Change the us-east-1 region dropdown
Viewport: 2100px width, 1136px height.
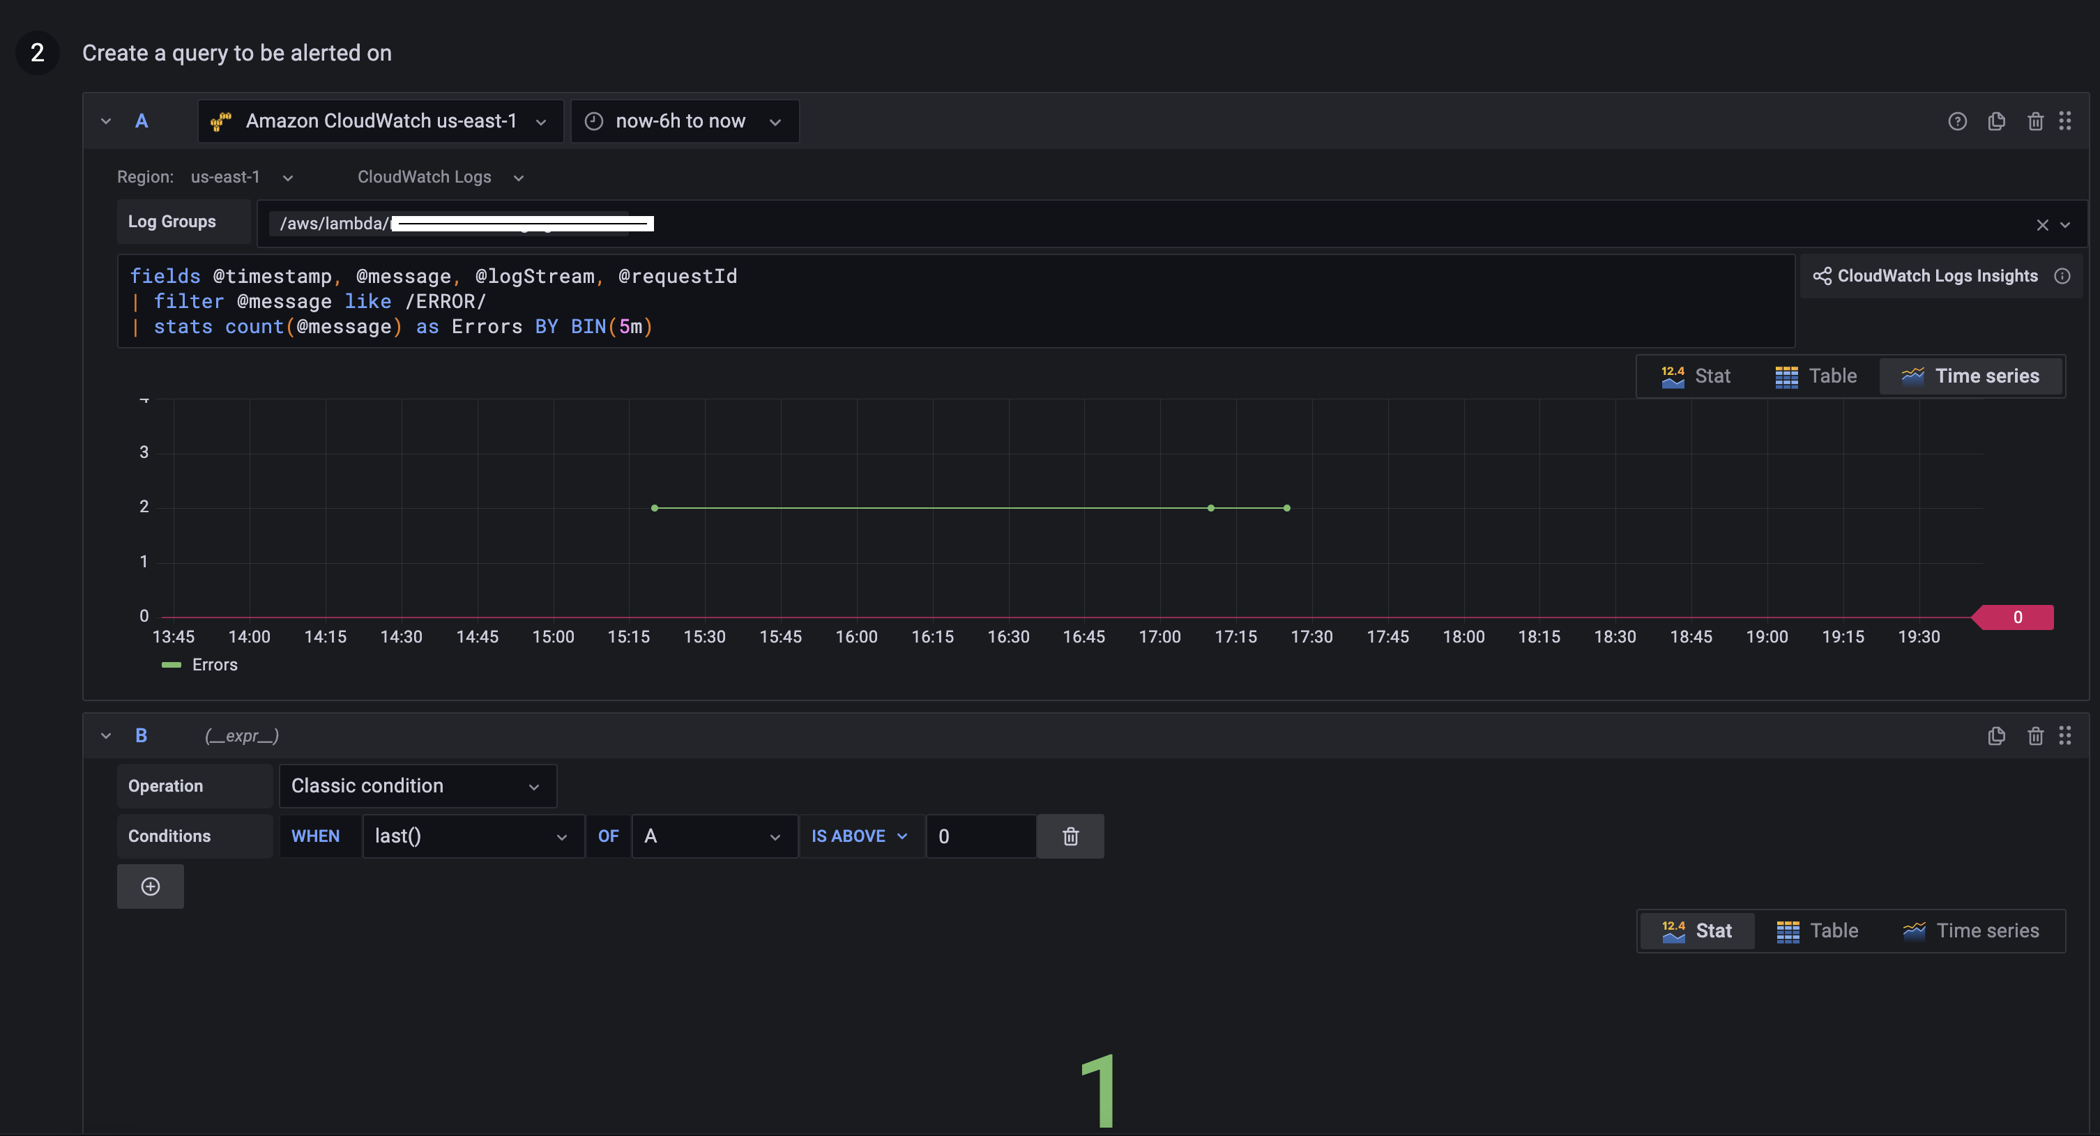(241, 177)
